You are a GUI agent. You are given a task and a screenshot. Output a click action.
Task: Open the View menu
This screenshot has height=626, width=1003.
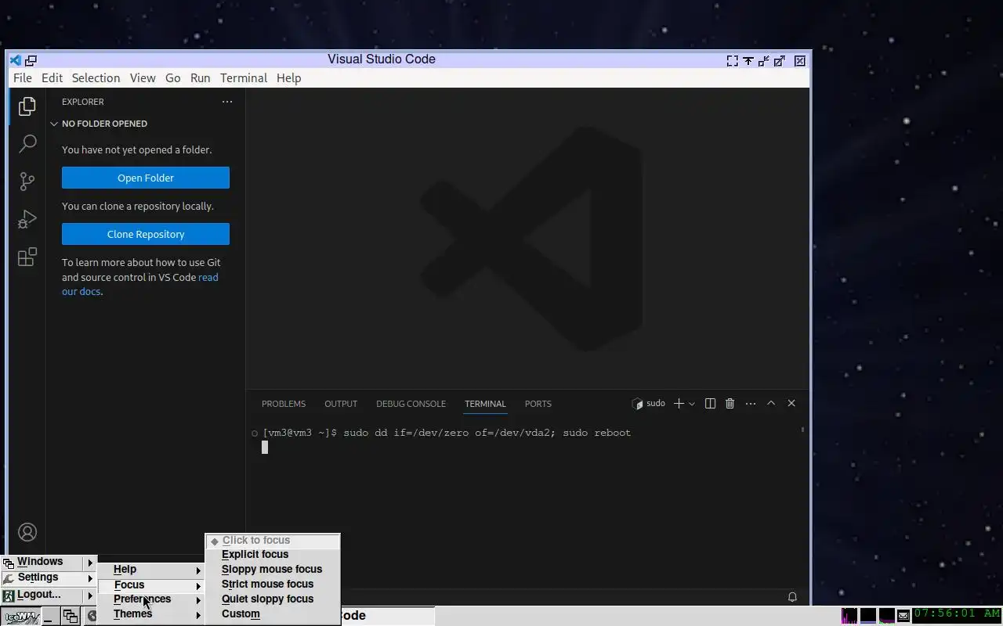coord(143,78)
